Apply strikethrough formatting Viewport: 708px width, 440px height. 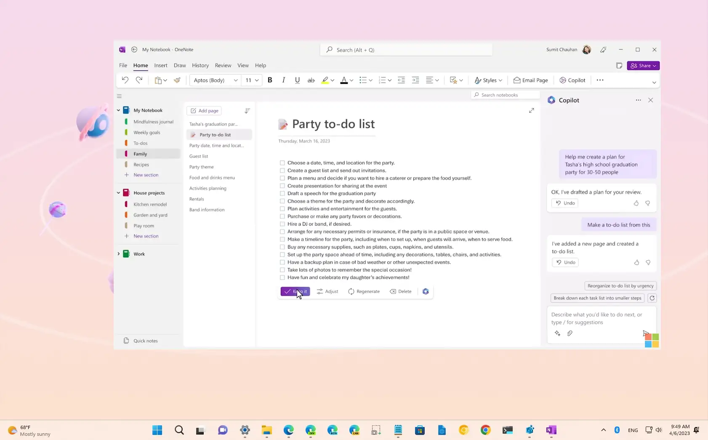(x=311, y=80)
